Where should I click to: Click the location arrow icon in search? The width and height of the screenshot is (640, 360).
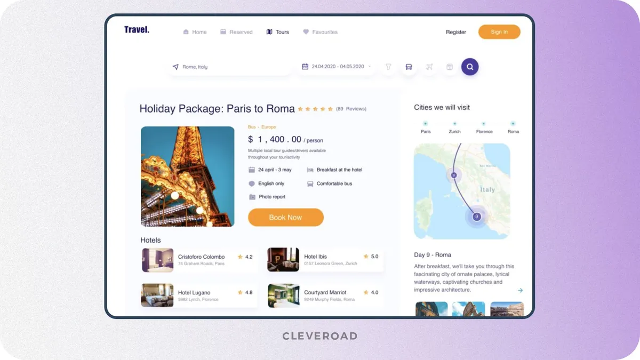175,67
